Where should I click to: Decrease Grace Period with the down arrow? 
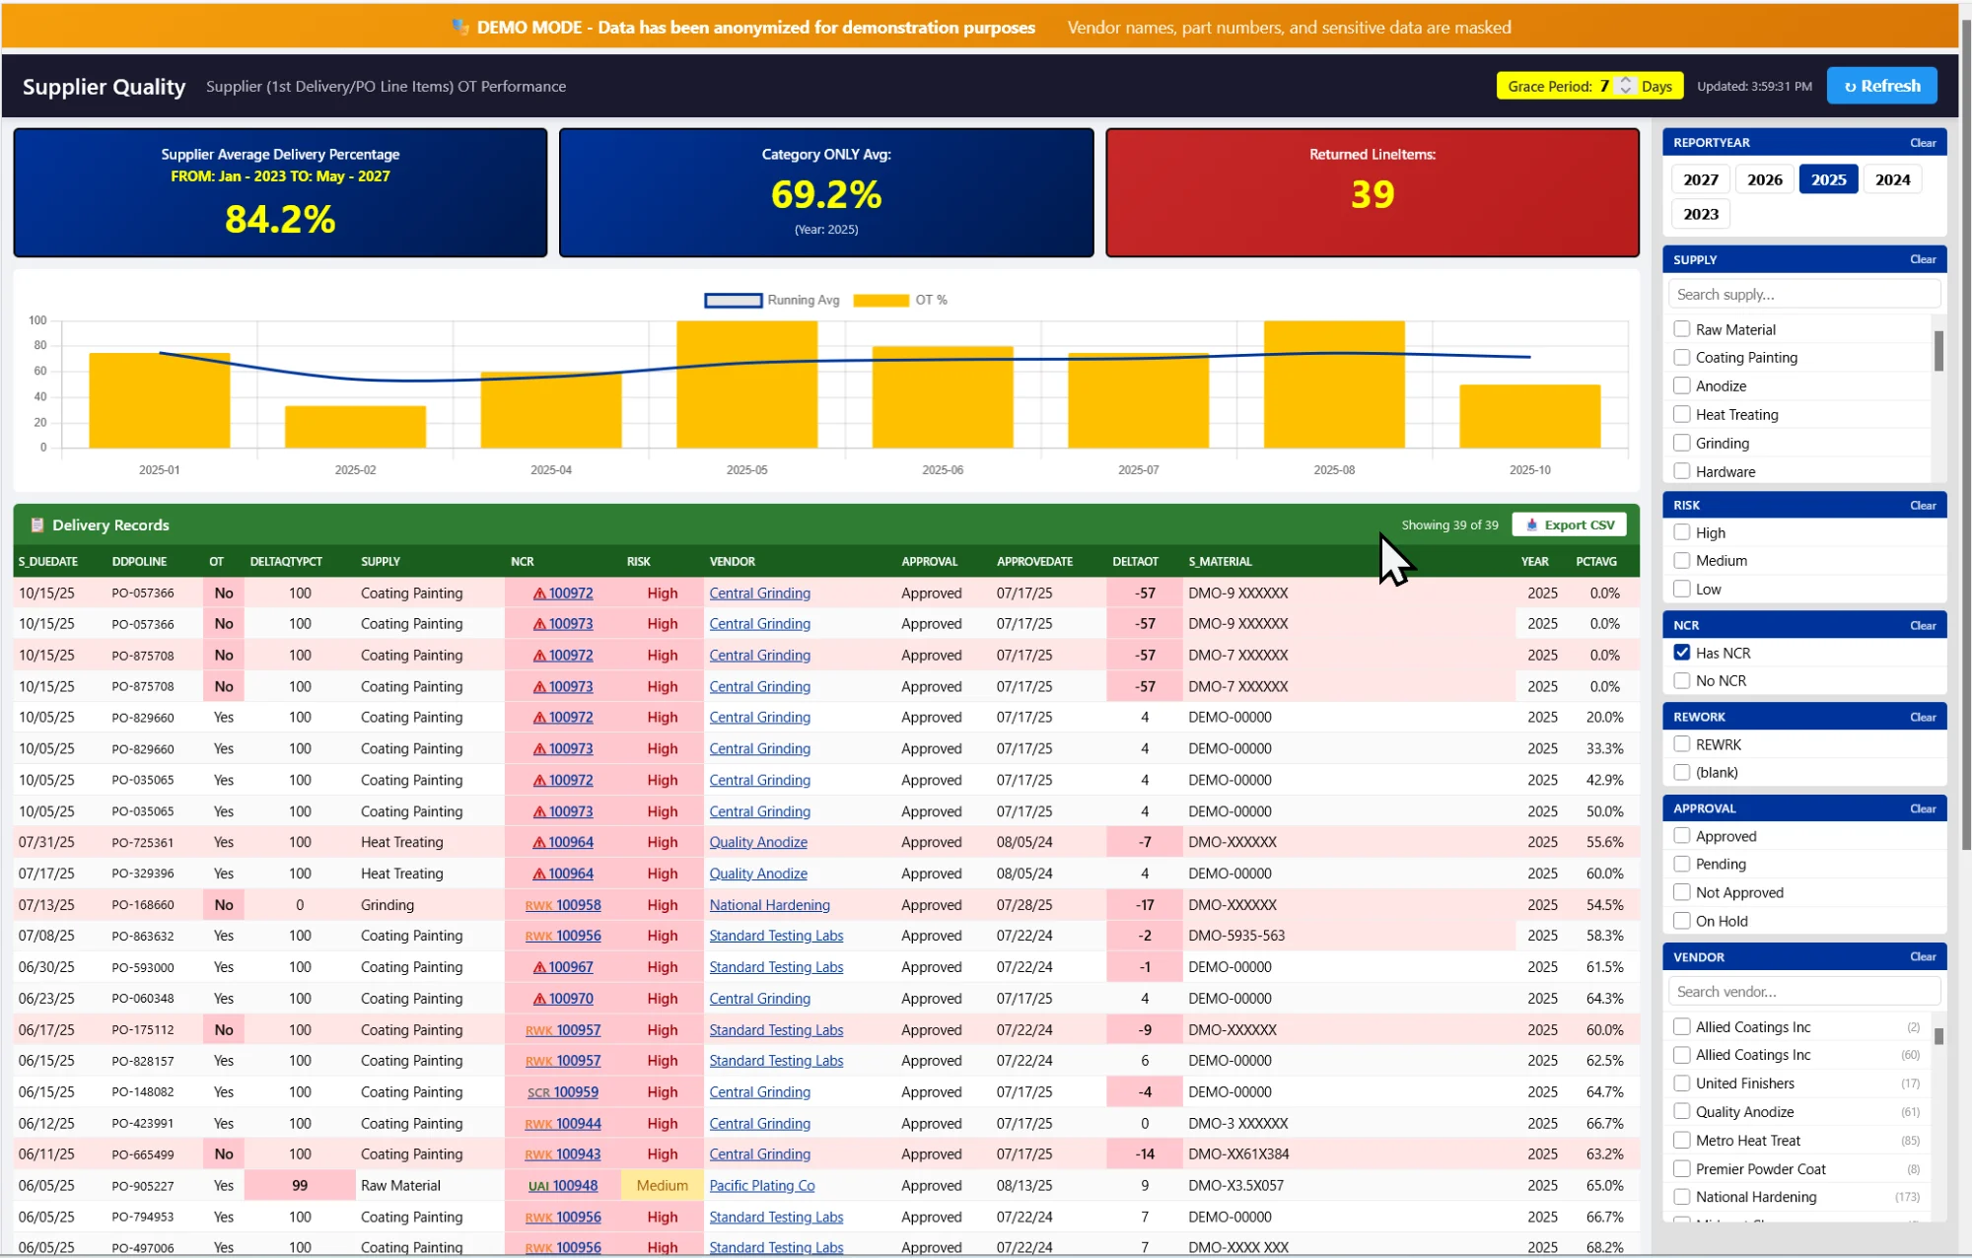(x=1626, y=92)
